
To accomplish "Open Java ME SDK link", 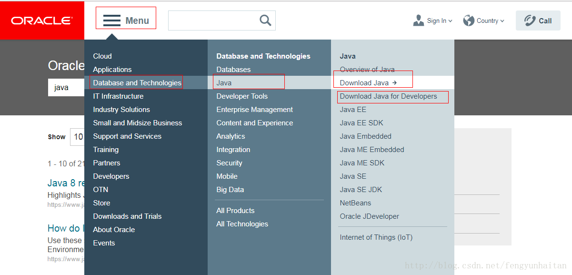I will 362,163.
